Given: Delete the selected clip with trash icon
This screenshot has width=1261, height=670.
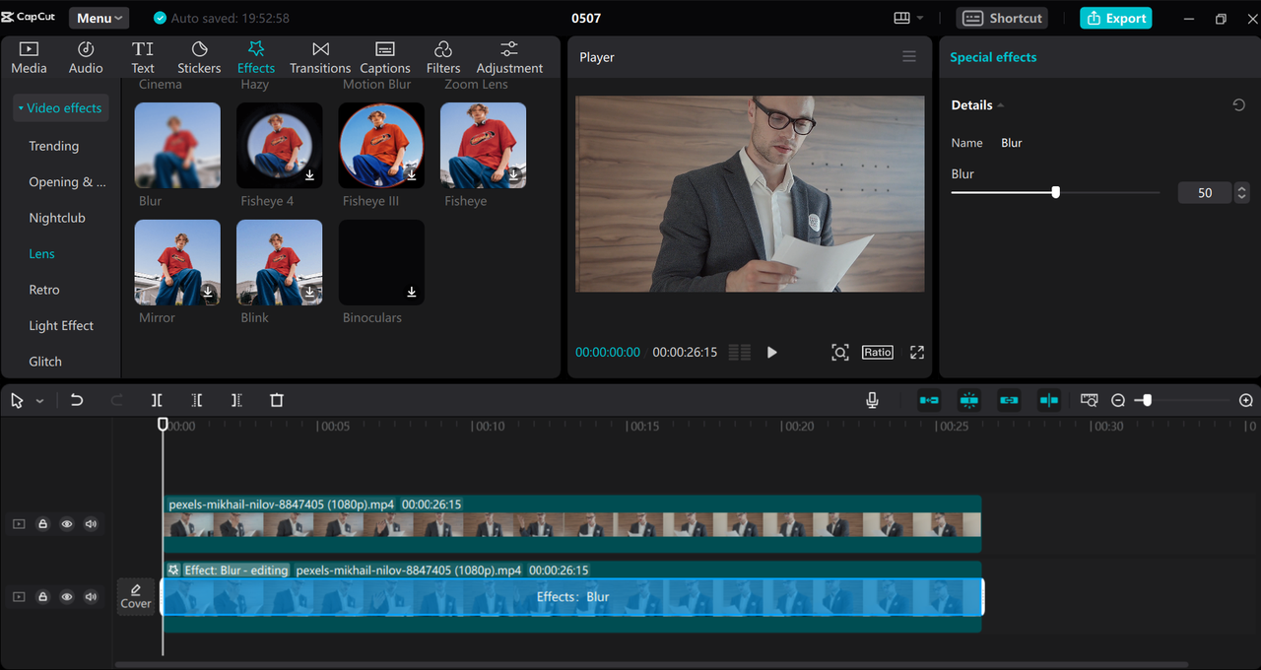Looking at the screenshot, I should pyautogui.click(x=277, y=400).
